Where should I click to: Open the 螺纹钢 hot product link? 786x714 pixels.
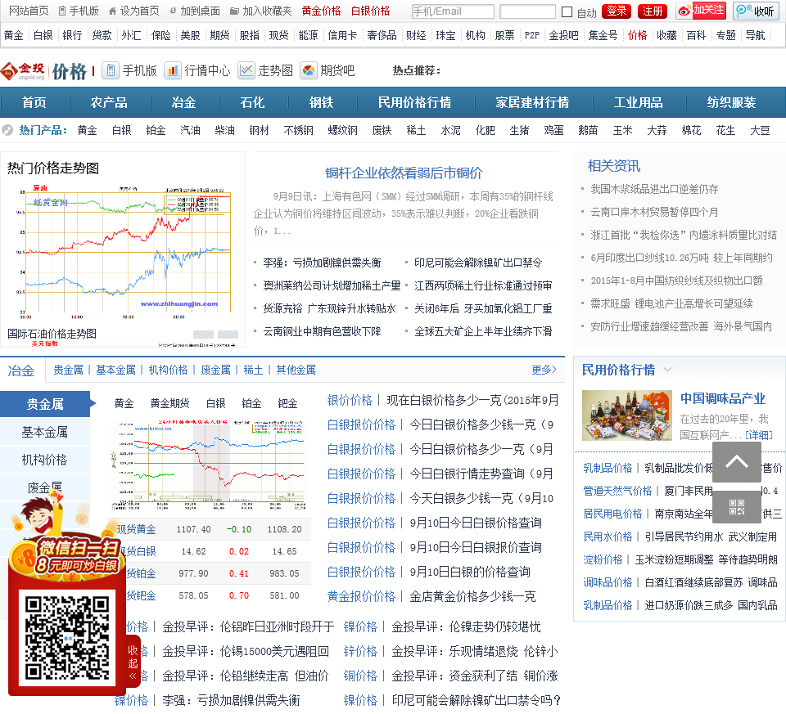pos(342,130)
